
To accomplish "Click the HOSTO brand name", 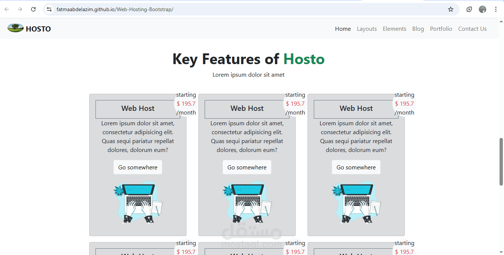I will [38, 29].
